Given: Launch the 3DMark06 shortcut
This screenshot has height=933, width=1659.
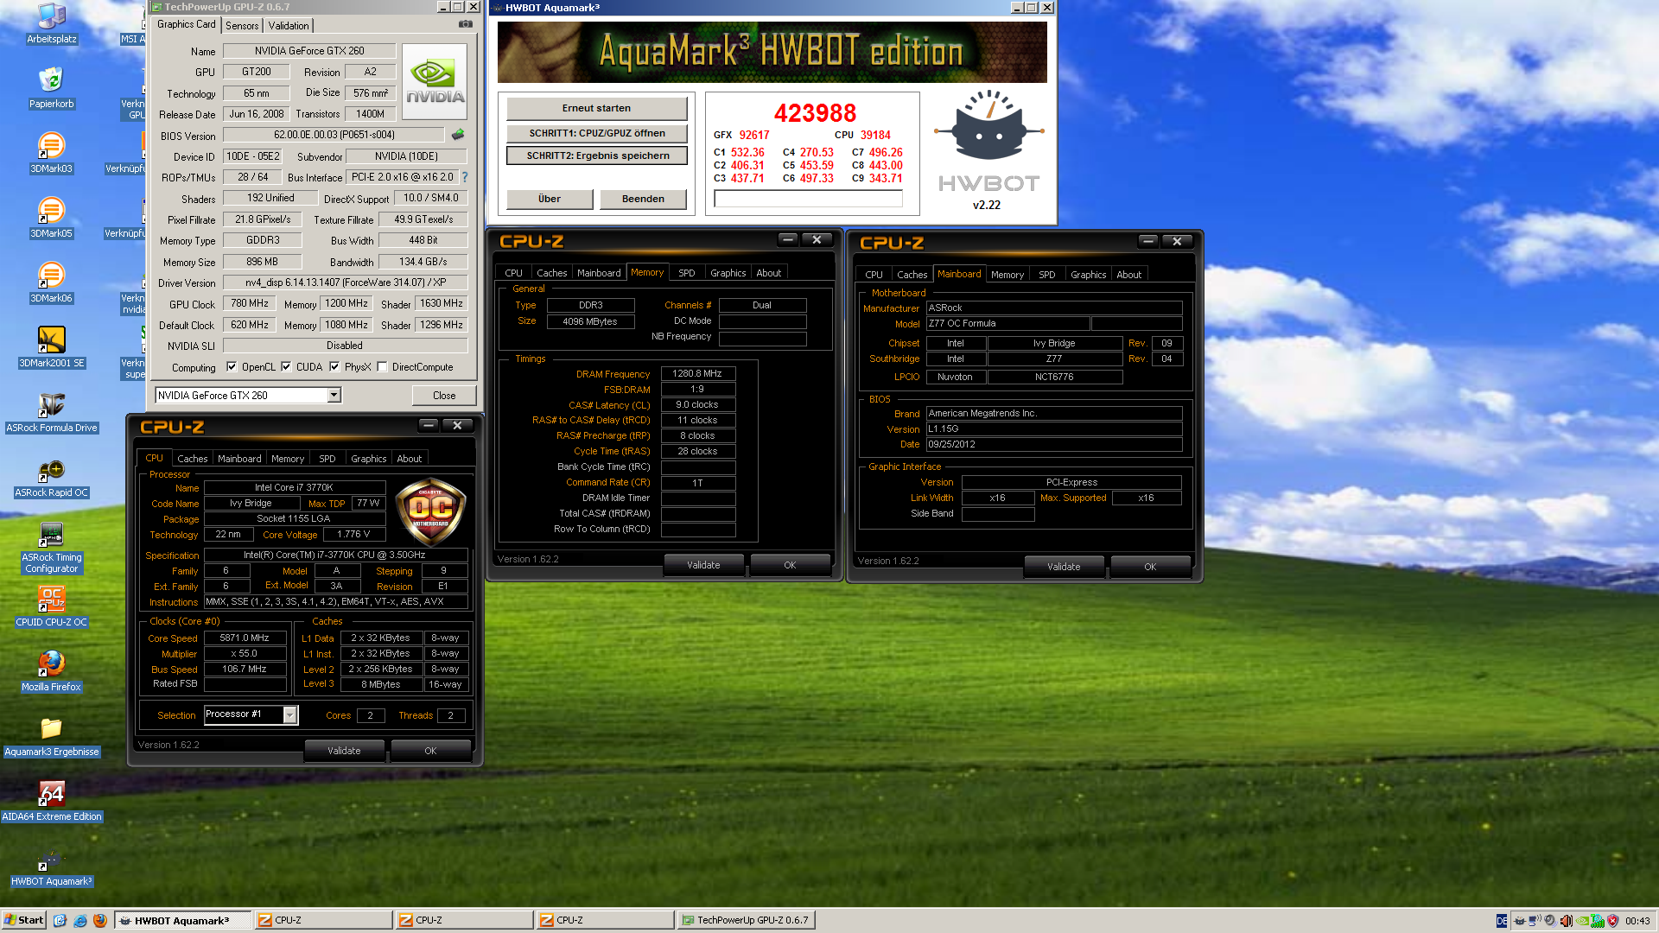Looking at the screenshot, I should click(52, 282).
